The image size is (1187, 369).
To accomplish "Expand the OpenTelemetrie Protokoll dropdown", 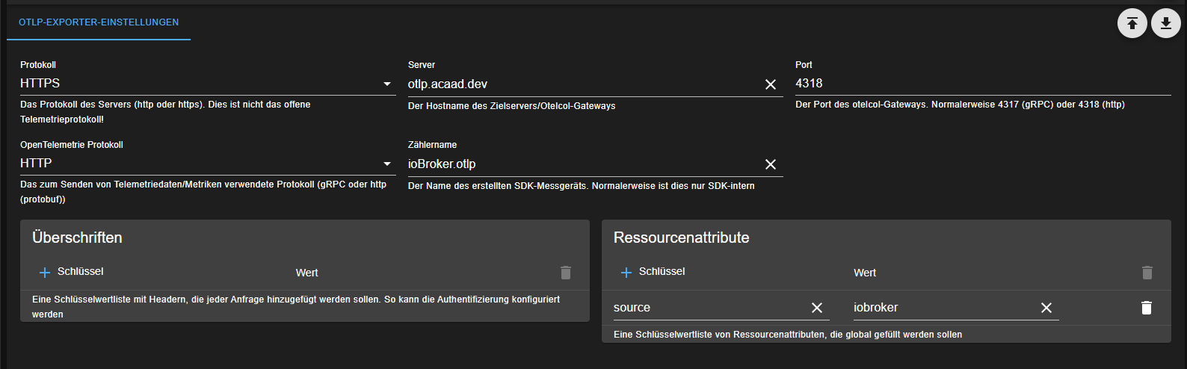I will (x=207, y=164).
